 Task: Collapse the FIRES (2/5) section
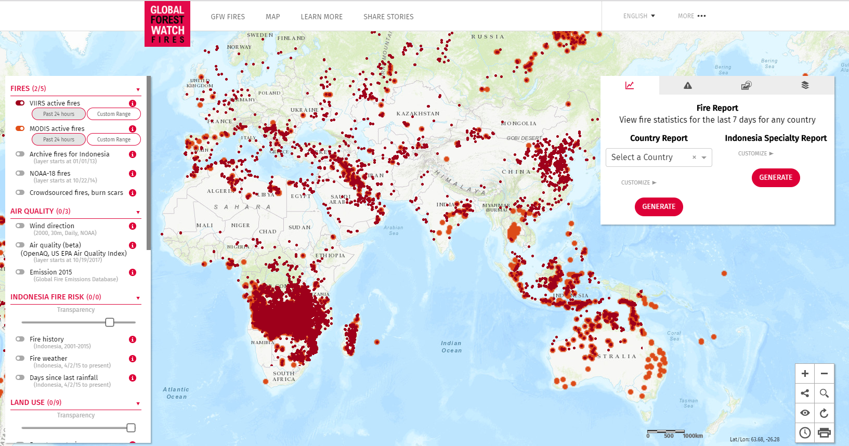click(x=138, y=89)
